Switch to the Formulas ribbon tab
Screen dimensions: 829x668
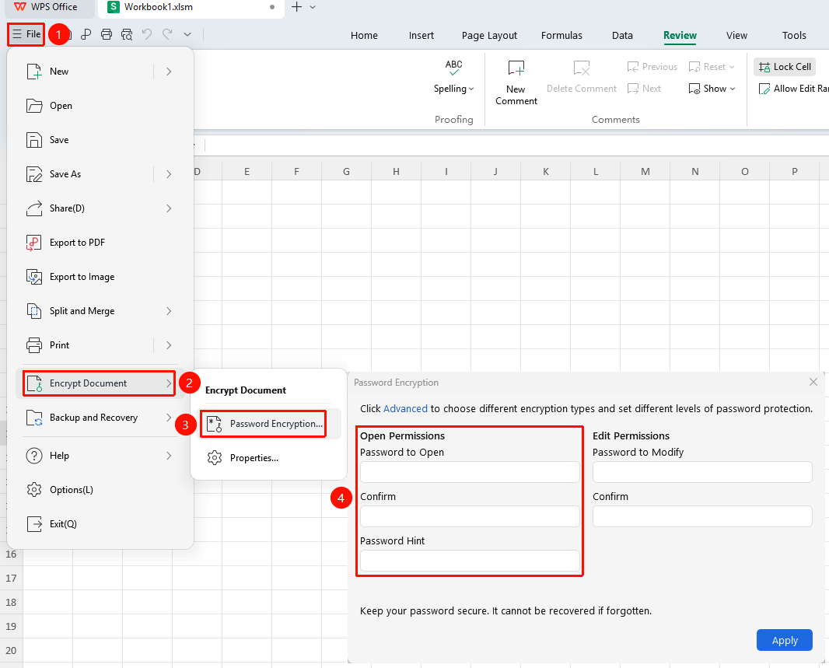point(561,36)
